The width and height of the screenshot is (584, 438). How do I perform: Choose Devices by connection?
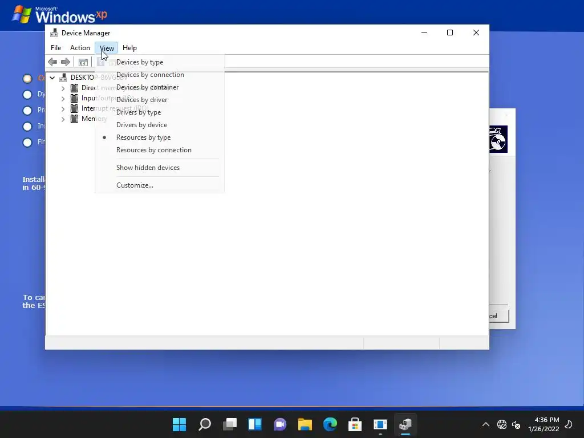[160, 75]
